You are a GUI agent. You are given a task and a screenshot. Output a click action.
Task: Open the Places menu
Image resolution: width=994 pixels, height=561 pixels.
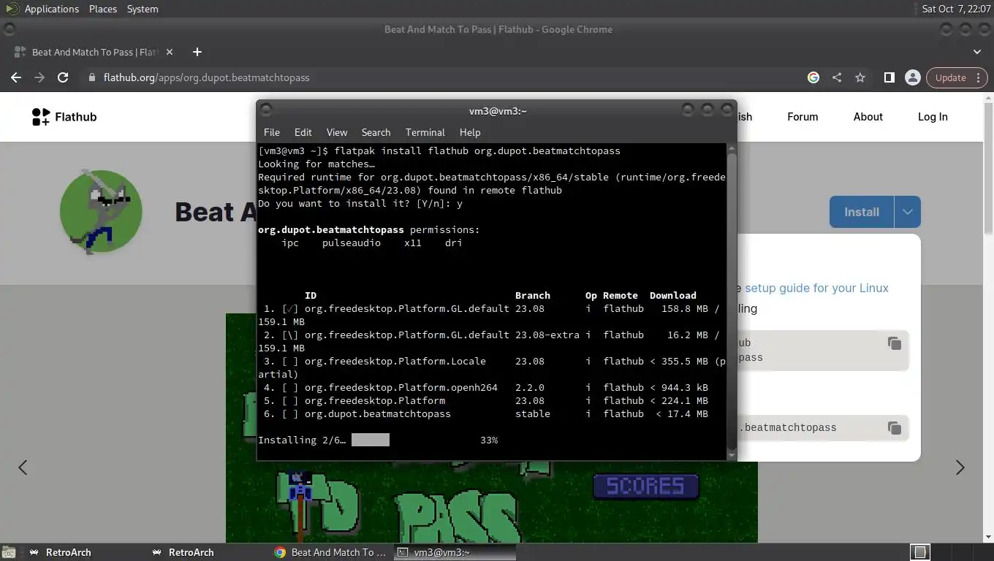coord(103,9)
